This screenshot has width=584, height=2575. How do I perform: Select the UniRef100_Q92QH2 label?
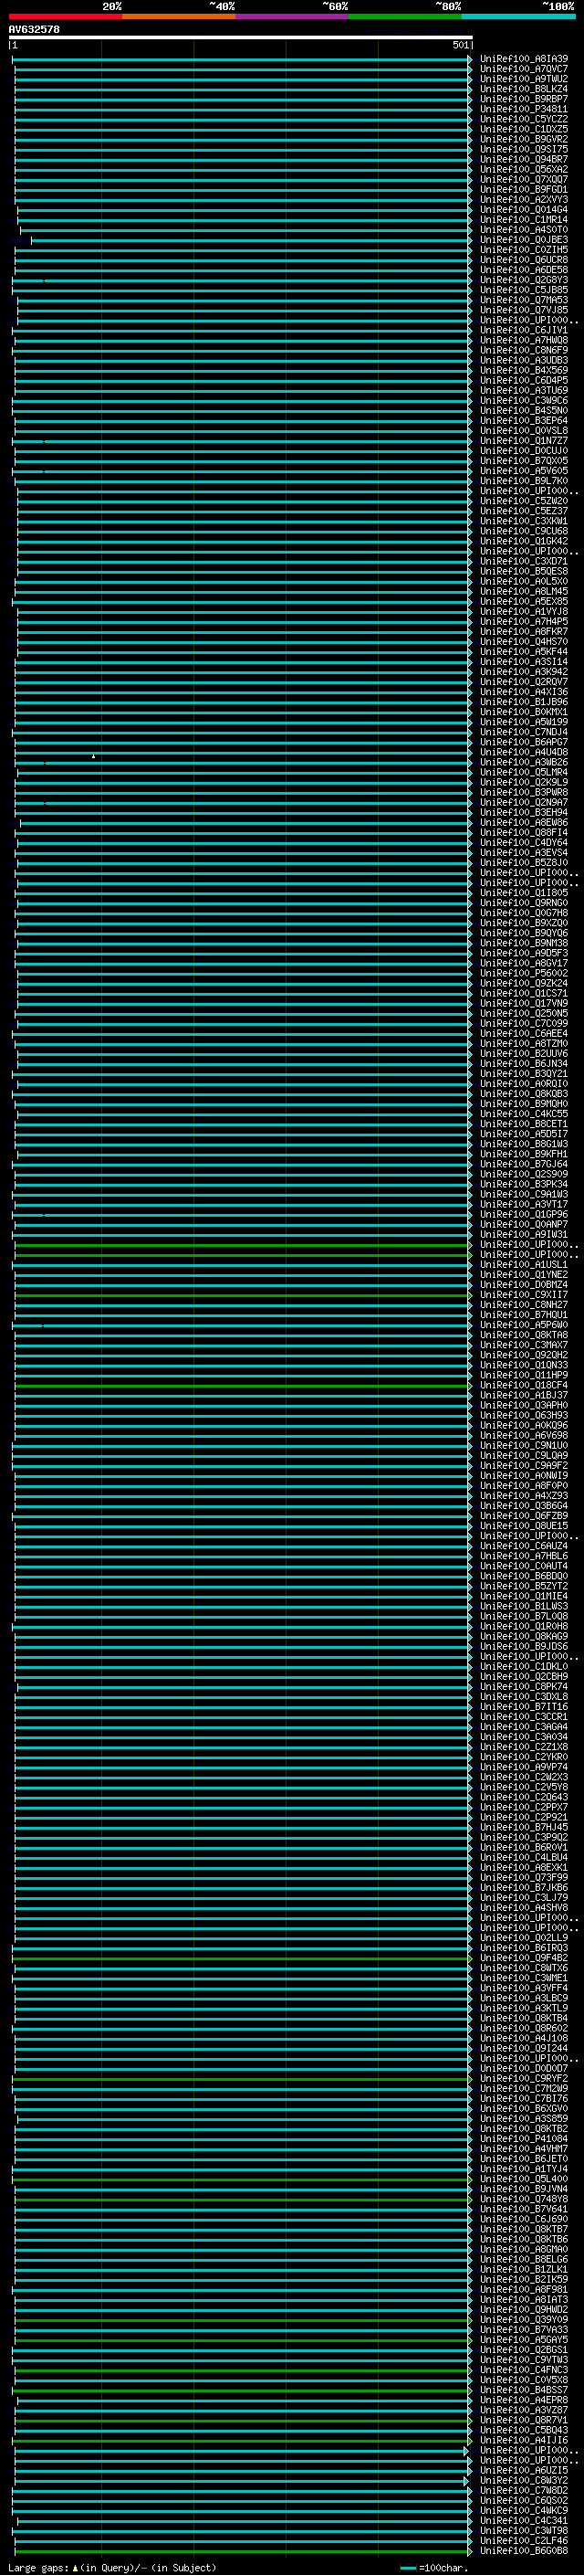coord(523,1356)
